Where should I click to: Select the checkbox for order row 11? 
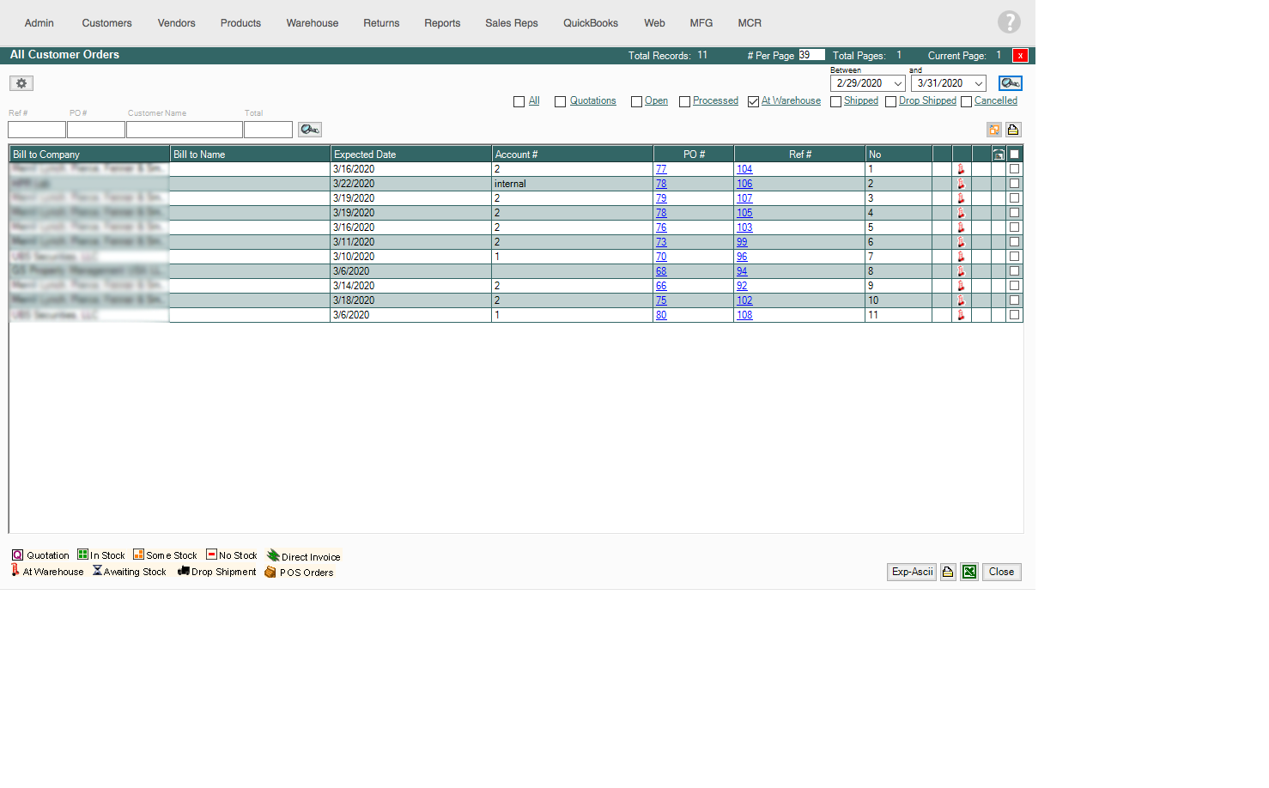(1014, 315)
